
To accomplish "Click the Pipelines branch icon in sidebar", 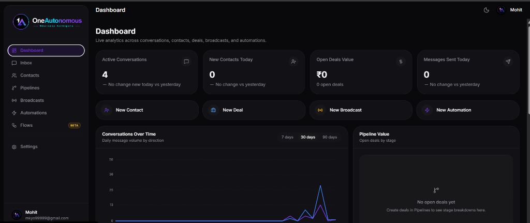I will click(x=14, y=88).
